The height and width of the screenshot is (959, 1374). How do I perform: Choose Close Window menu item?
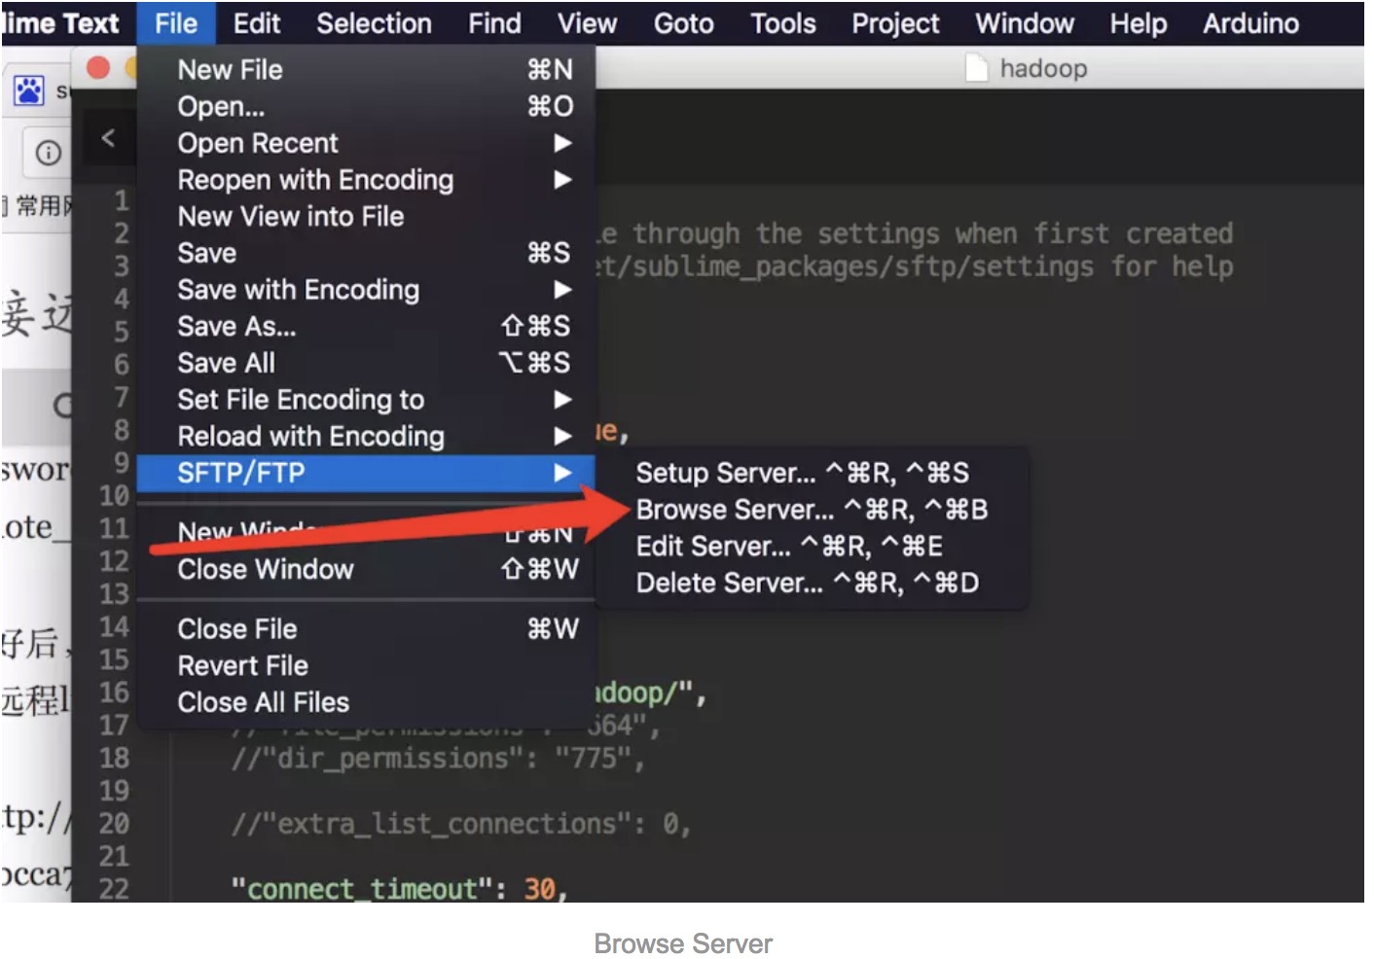click(x=366, y=569)
